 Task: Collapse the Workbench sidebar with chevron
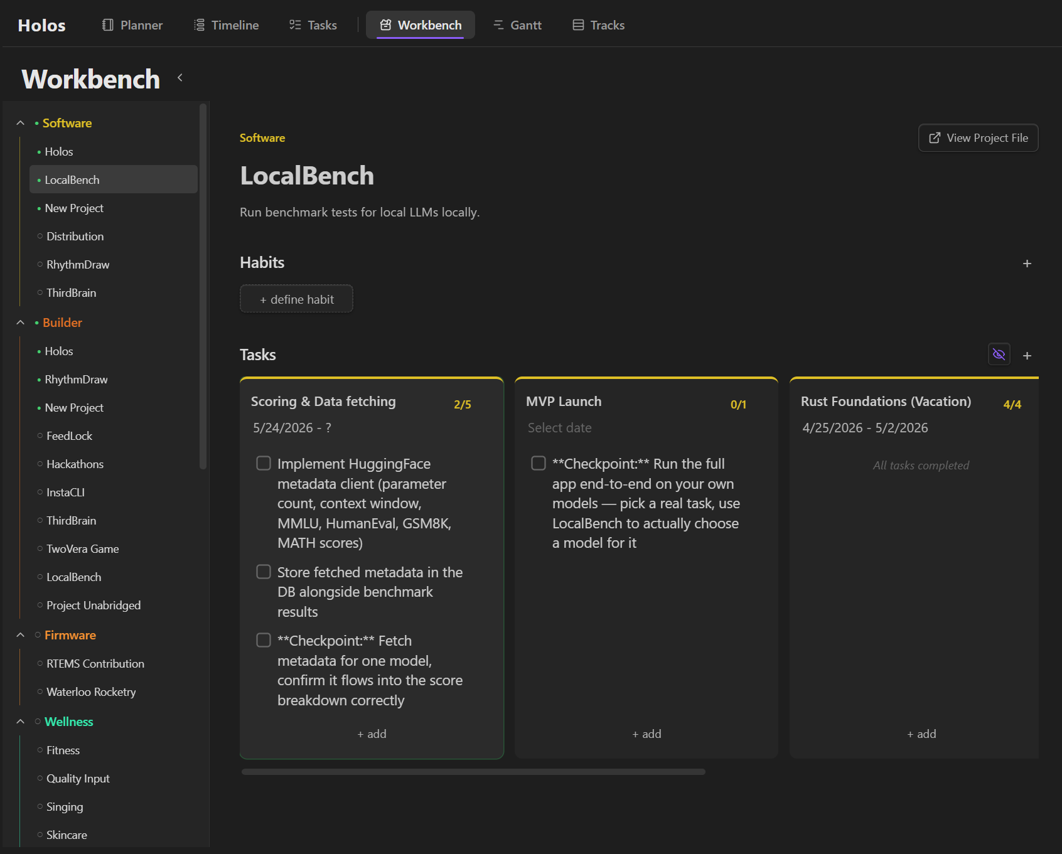point(180,78)
